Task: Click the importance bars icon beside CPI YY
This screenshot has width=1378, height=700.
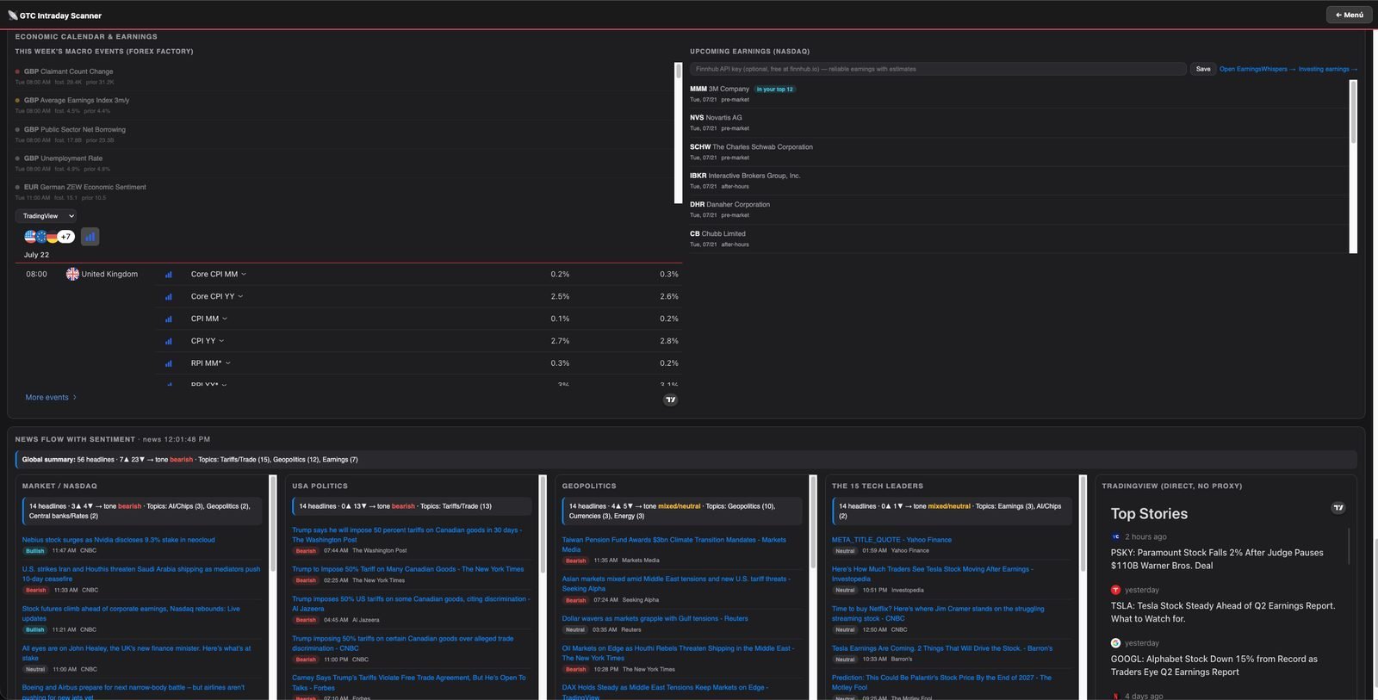Action: coord(169,341)
